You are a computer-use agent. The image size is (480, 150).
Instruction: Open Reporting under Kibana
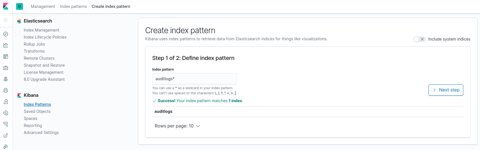[x=33, y=126]
